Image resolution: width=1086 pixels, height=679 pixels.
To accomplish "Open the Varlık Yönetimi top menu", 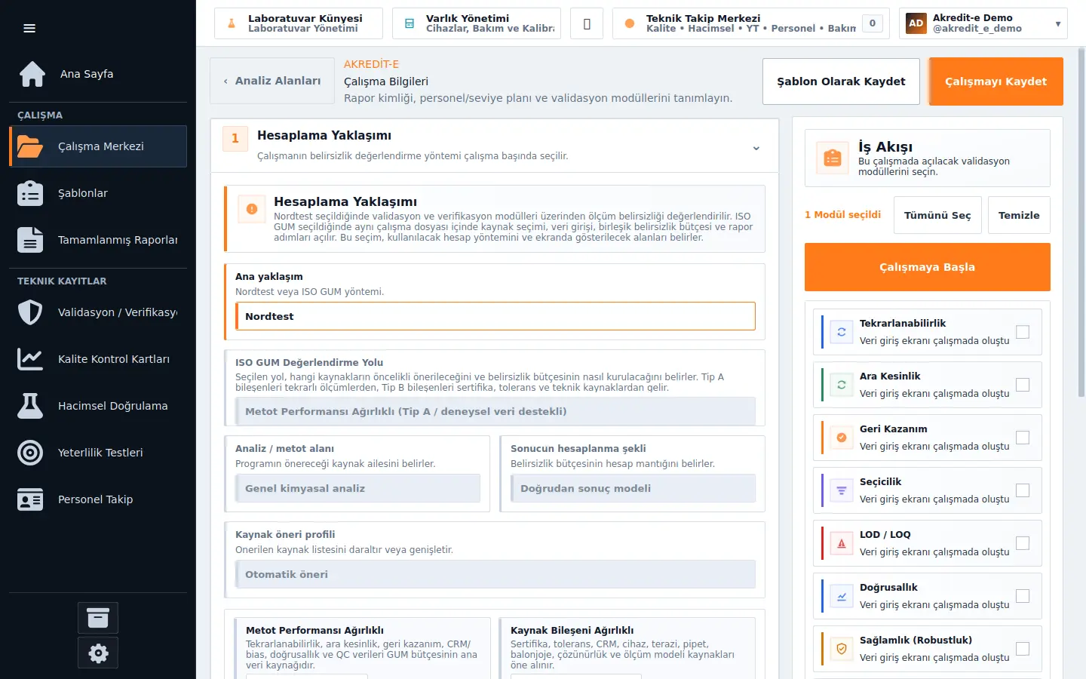I will (477, 23).
